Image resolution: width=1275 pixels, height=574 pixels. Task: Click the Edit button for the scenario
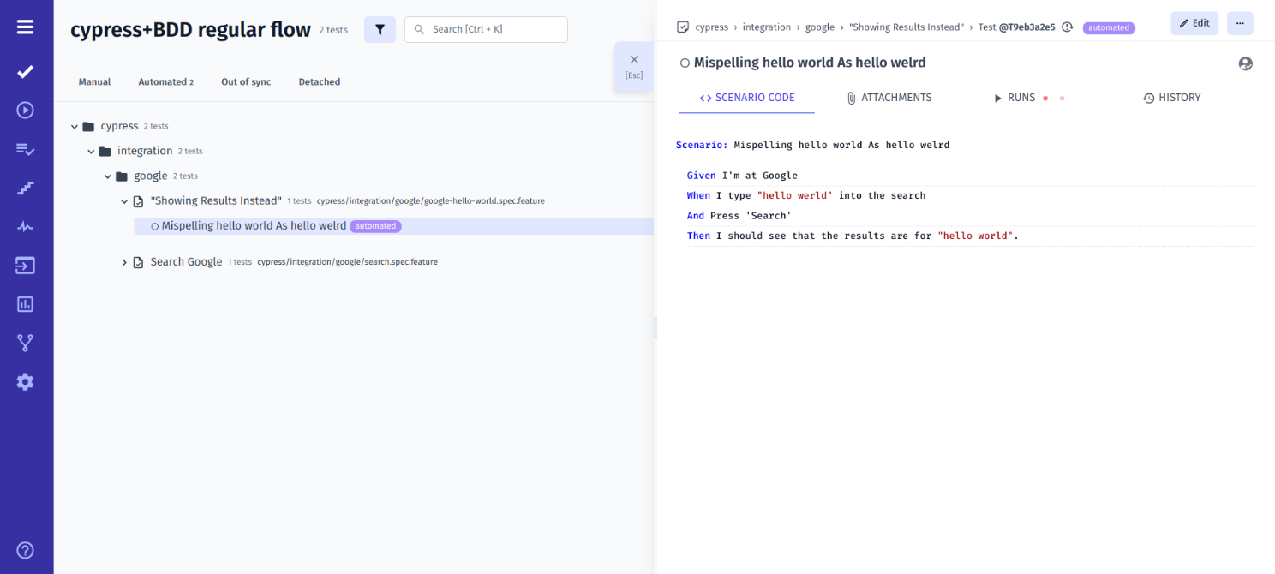tap(1194, 23)
